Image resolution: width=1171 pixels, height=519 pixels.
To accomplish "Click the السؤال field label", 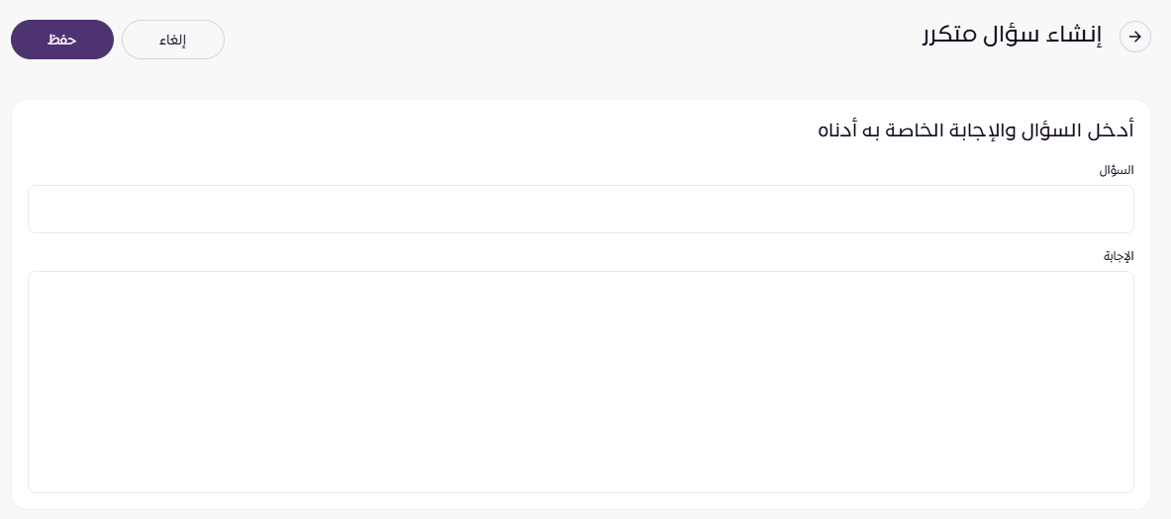I will pyautogui.click(x=1116, y=170).
